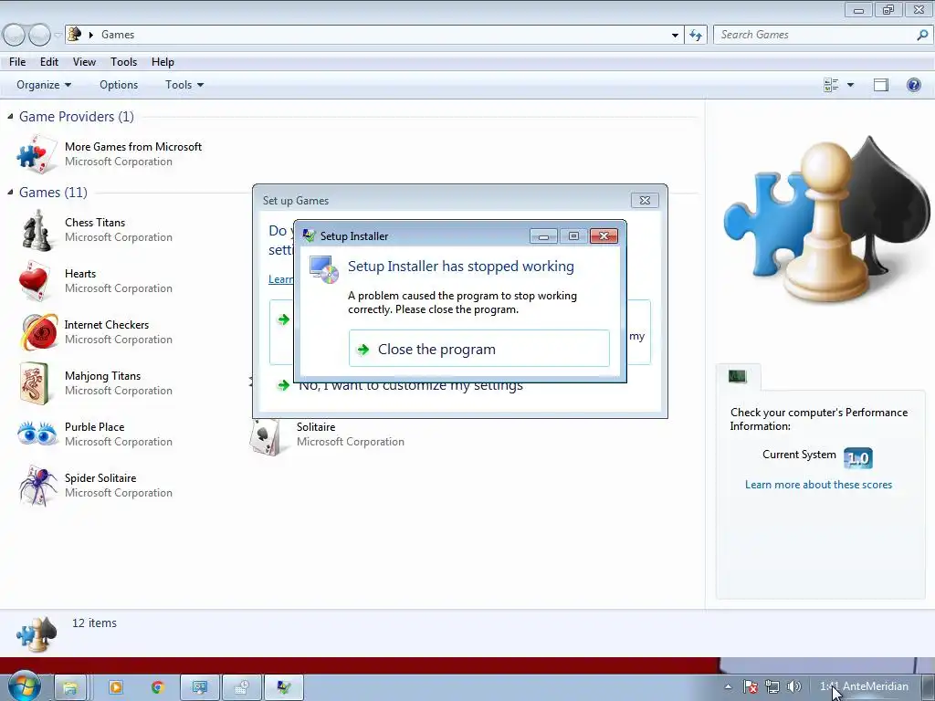Click the Show desktop button

928,688
